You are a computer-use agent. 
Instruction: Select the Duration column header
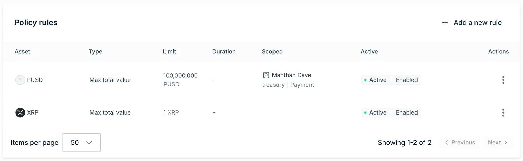[x=224, y=51]
